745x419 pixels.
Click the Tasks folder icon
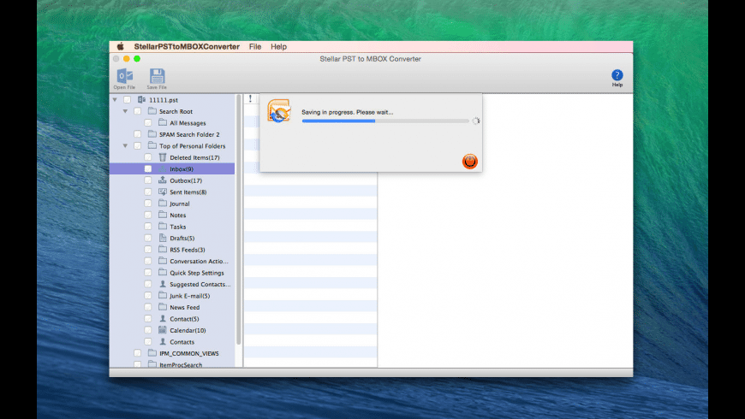pos(163,226)
